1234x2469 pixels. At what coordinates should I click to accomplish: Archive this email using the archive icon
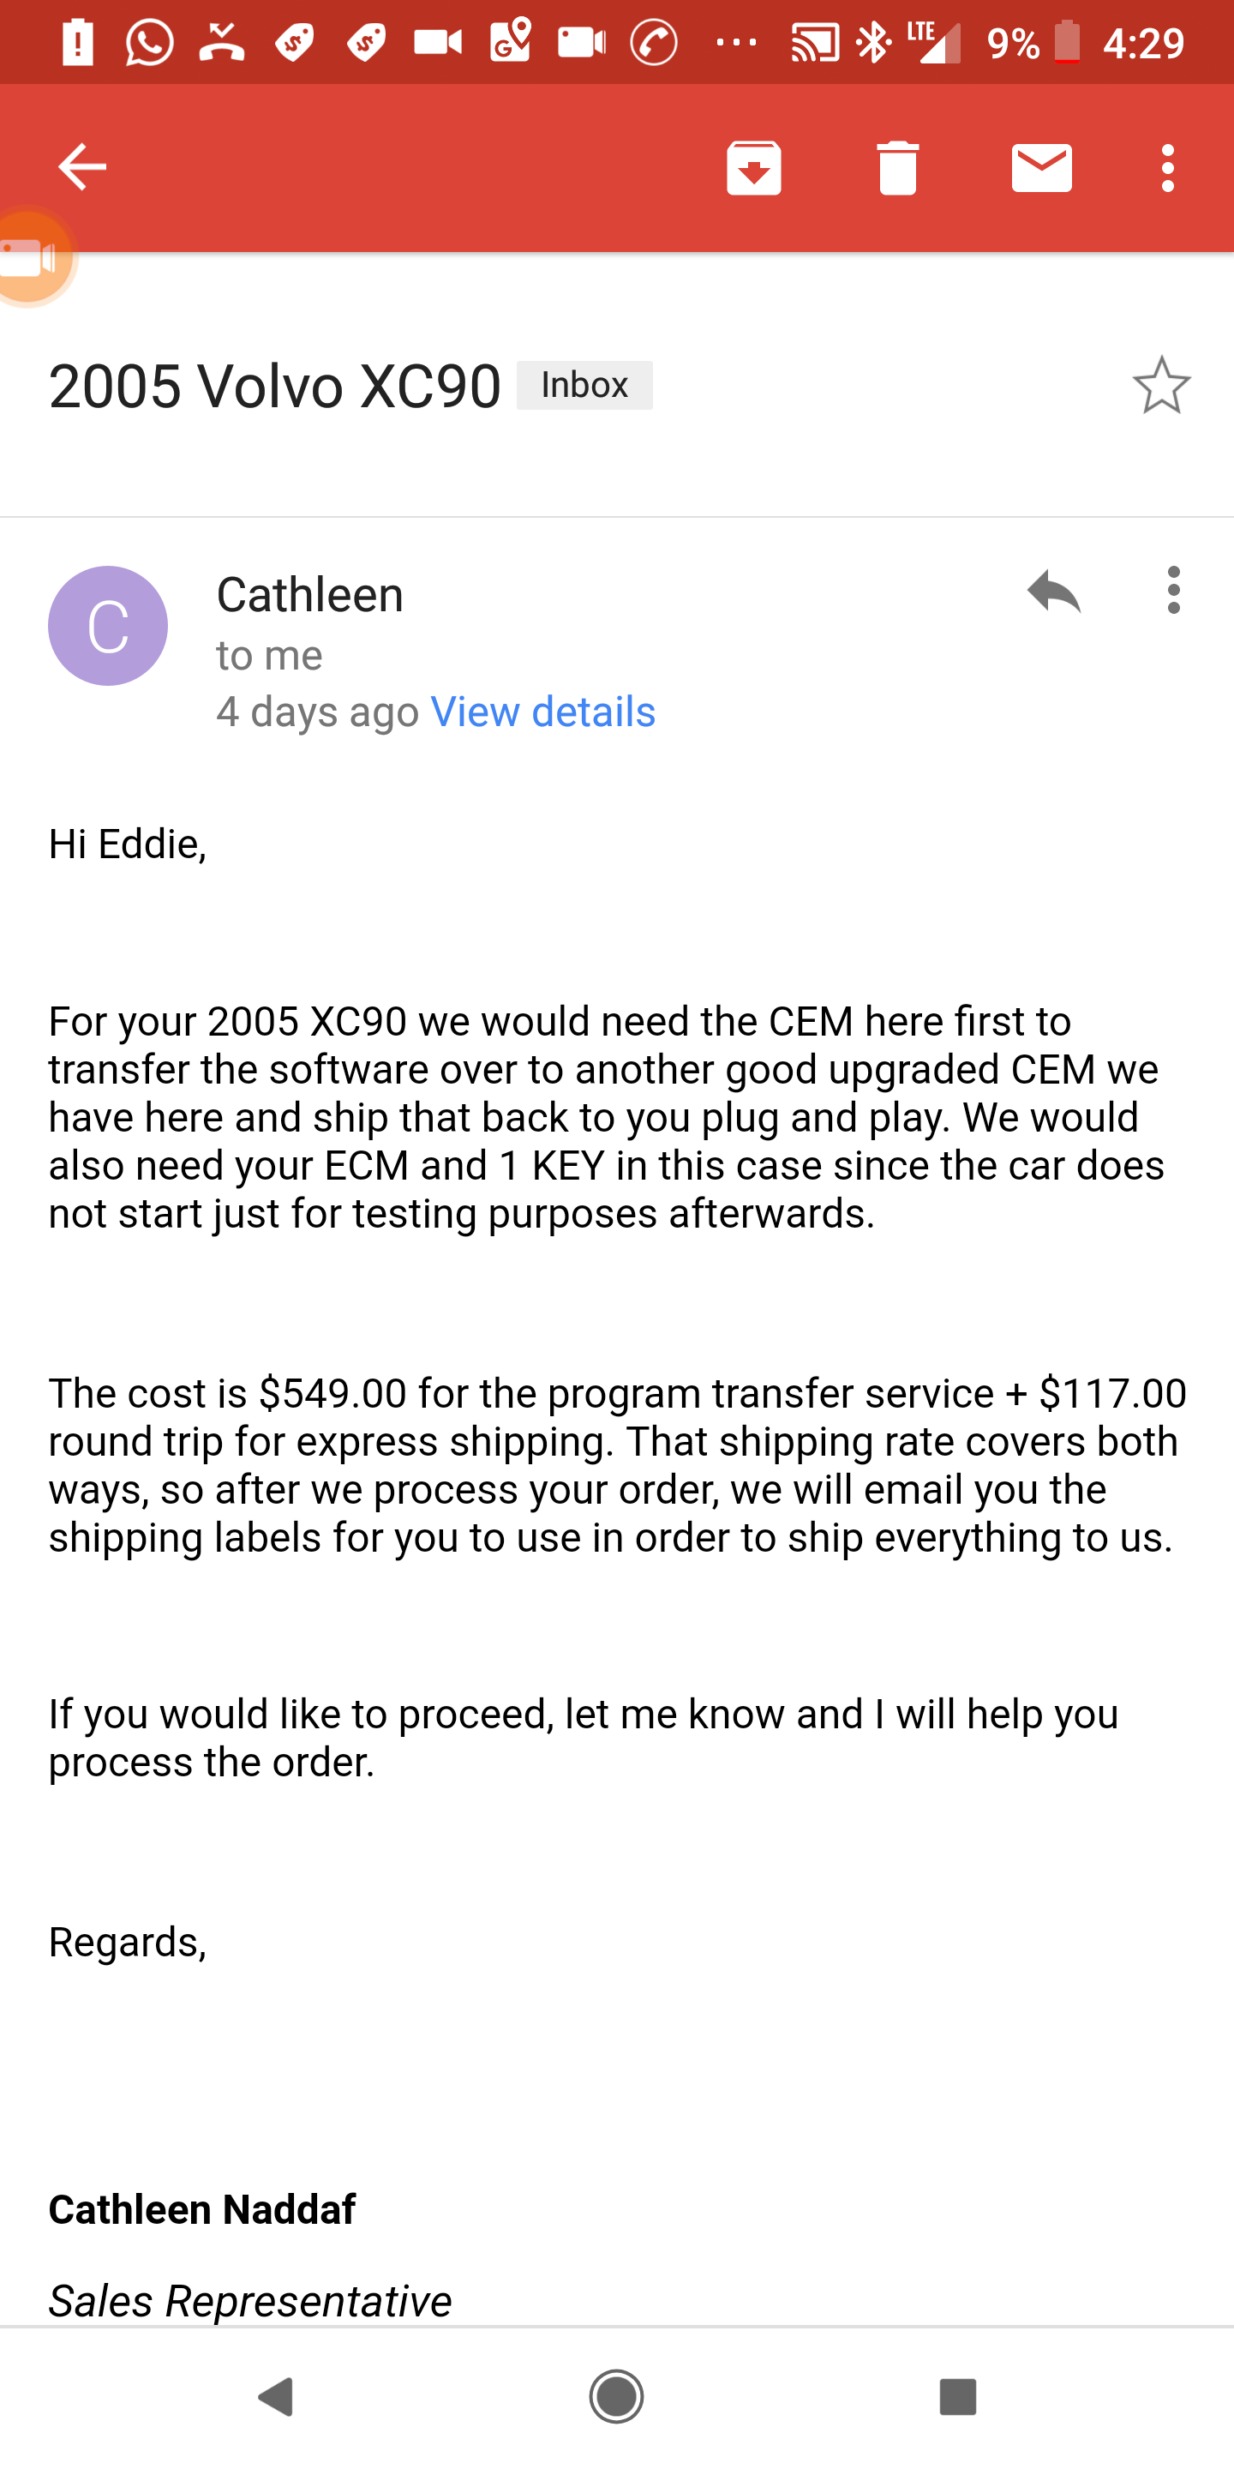(754, 168)
